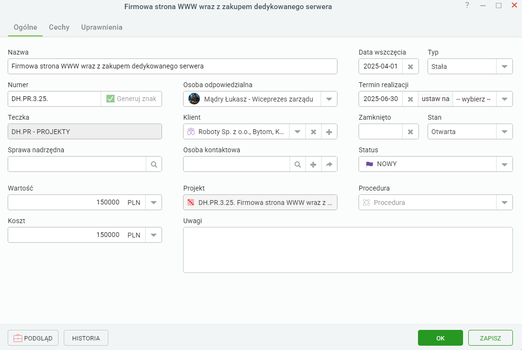
Task: Click the Teczka DH.PR - PROJEKTY field
Action: tap(85, 132)
